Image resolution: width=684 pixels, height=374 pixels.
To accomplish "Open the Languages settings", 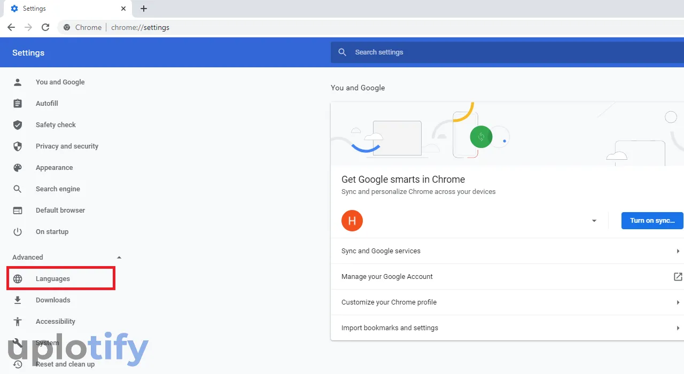I will 53,279.
